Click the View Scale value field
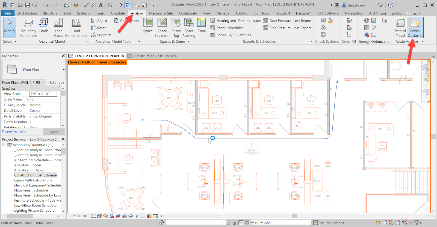The height and width of the screenshot is (227, 437). click(x=43, y=94)
